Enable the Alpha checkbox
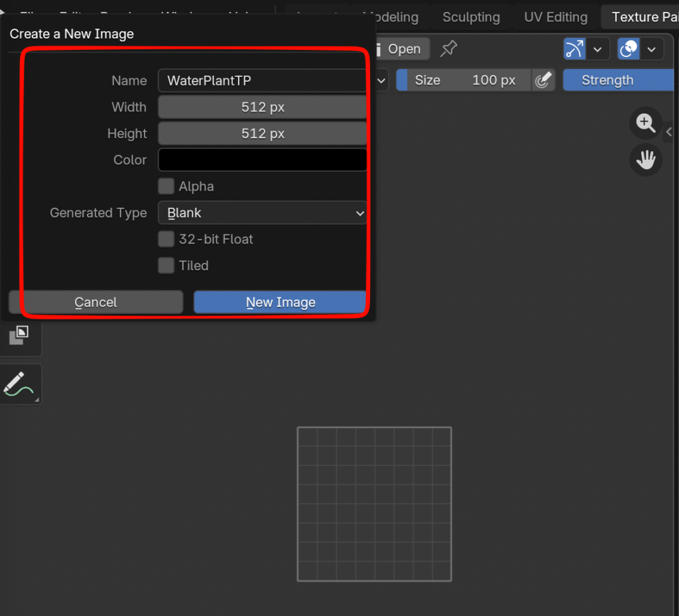Screen dimensions: 679x616 pyautogui.click(x=166, y=187)
